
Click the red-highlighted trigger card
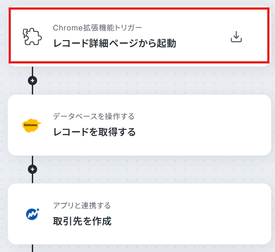point(139,36)
